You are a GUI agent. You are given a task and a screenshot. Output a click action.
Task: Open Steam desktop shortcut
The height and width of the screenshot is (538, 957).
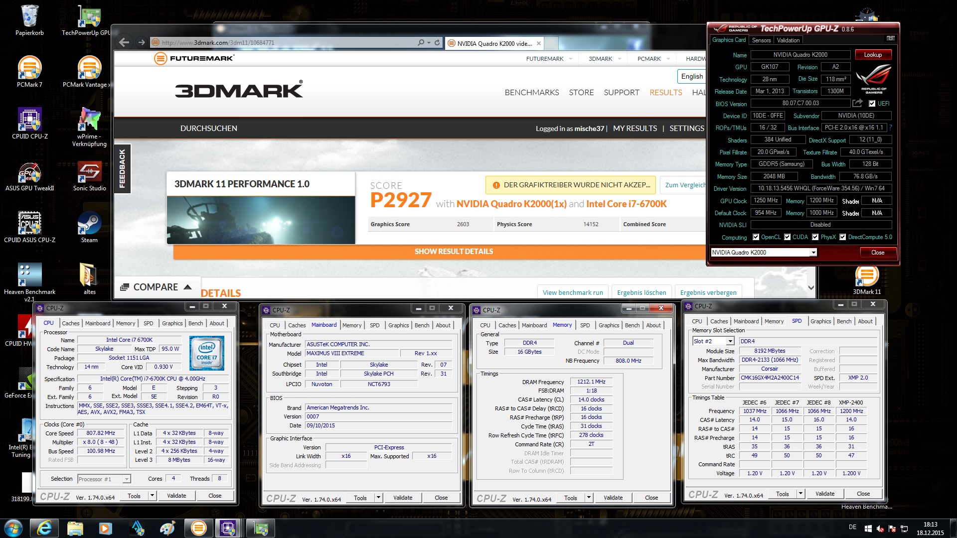(x=89, y=228)
